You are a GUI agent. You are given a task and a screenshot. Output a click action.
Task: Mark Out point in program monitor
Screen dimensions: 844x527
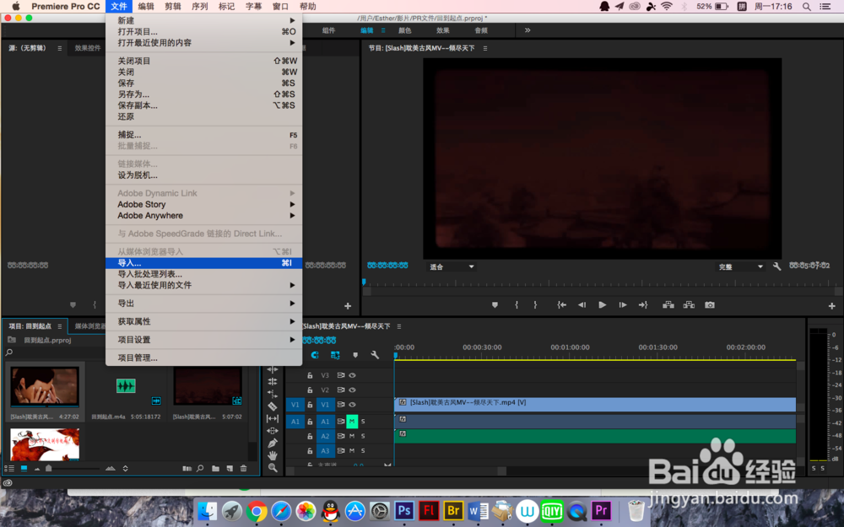tap(535, 305)
